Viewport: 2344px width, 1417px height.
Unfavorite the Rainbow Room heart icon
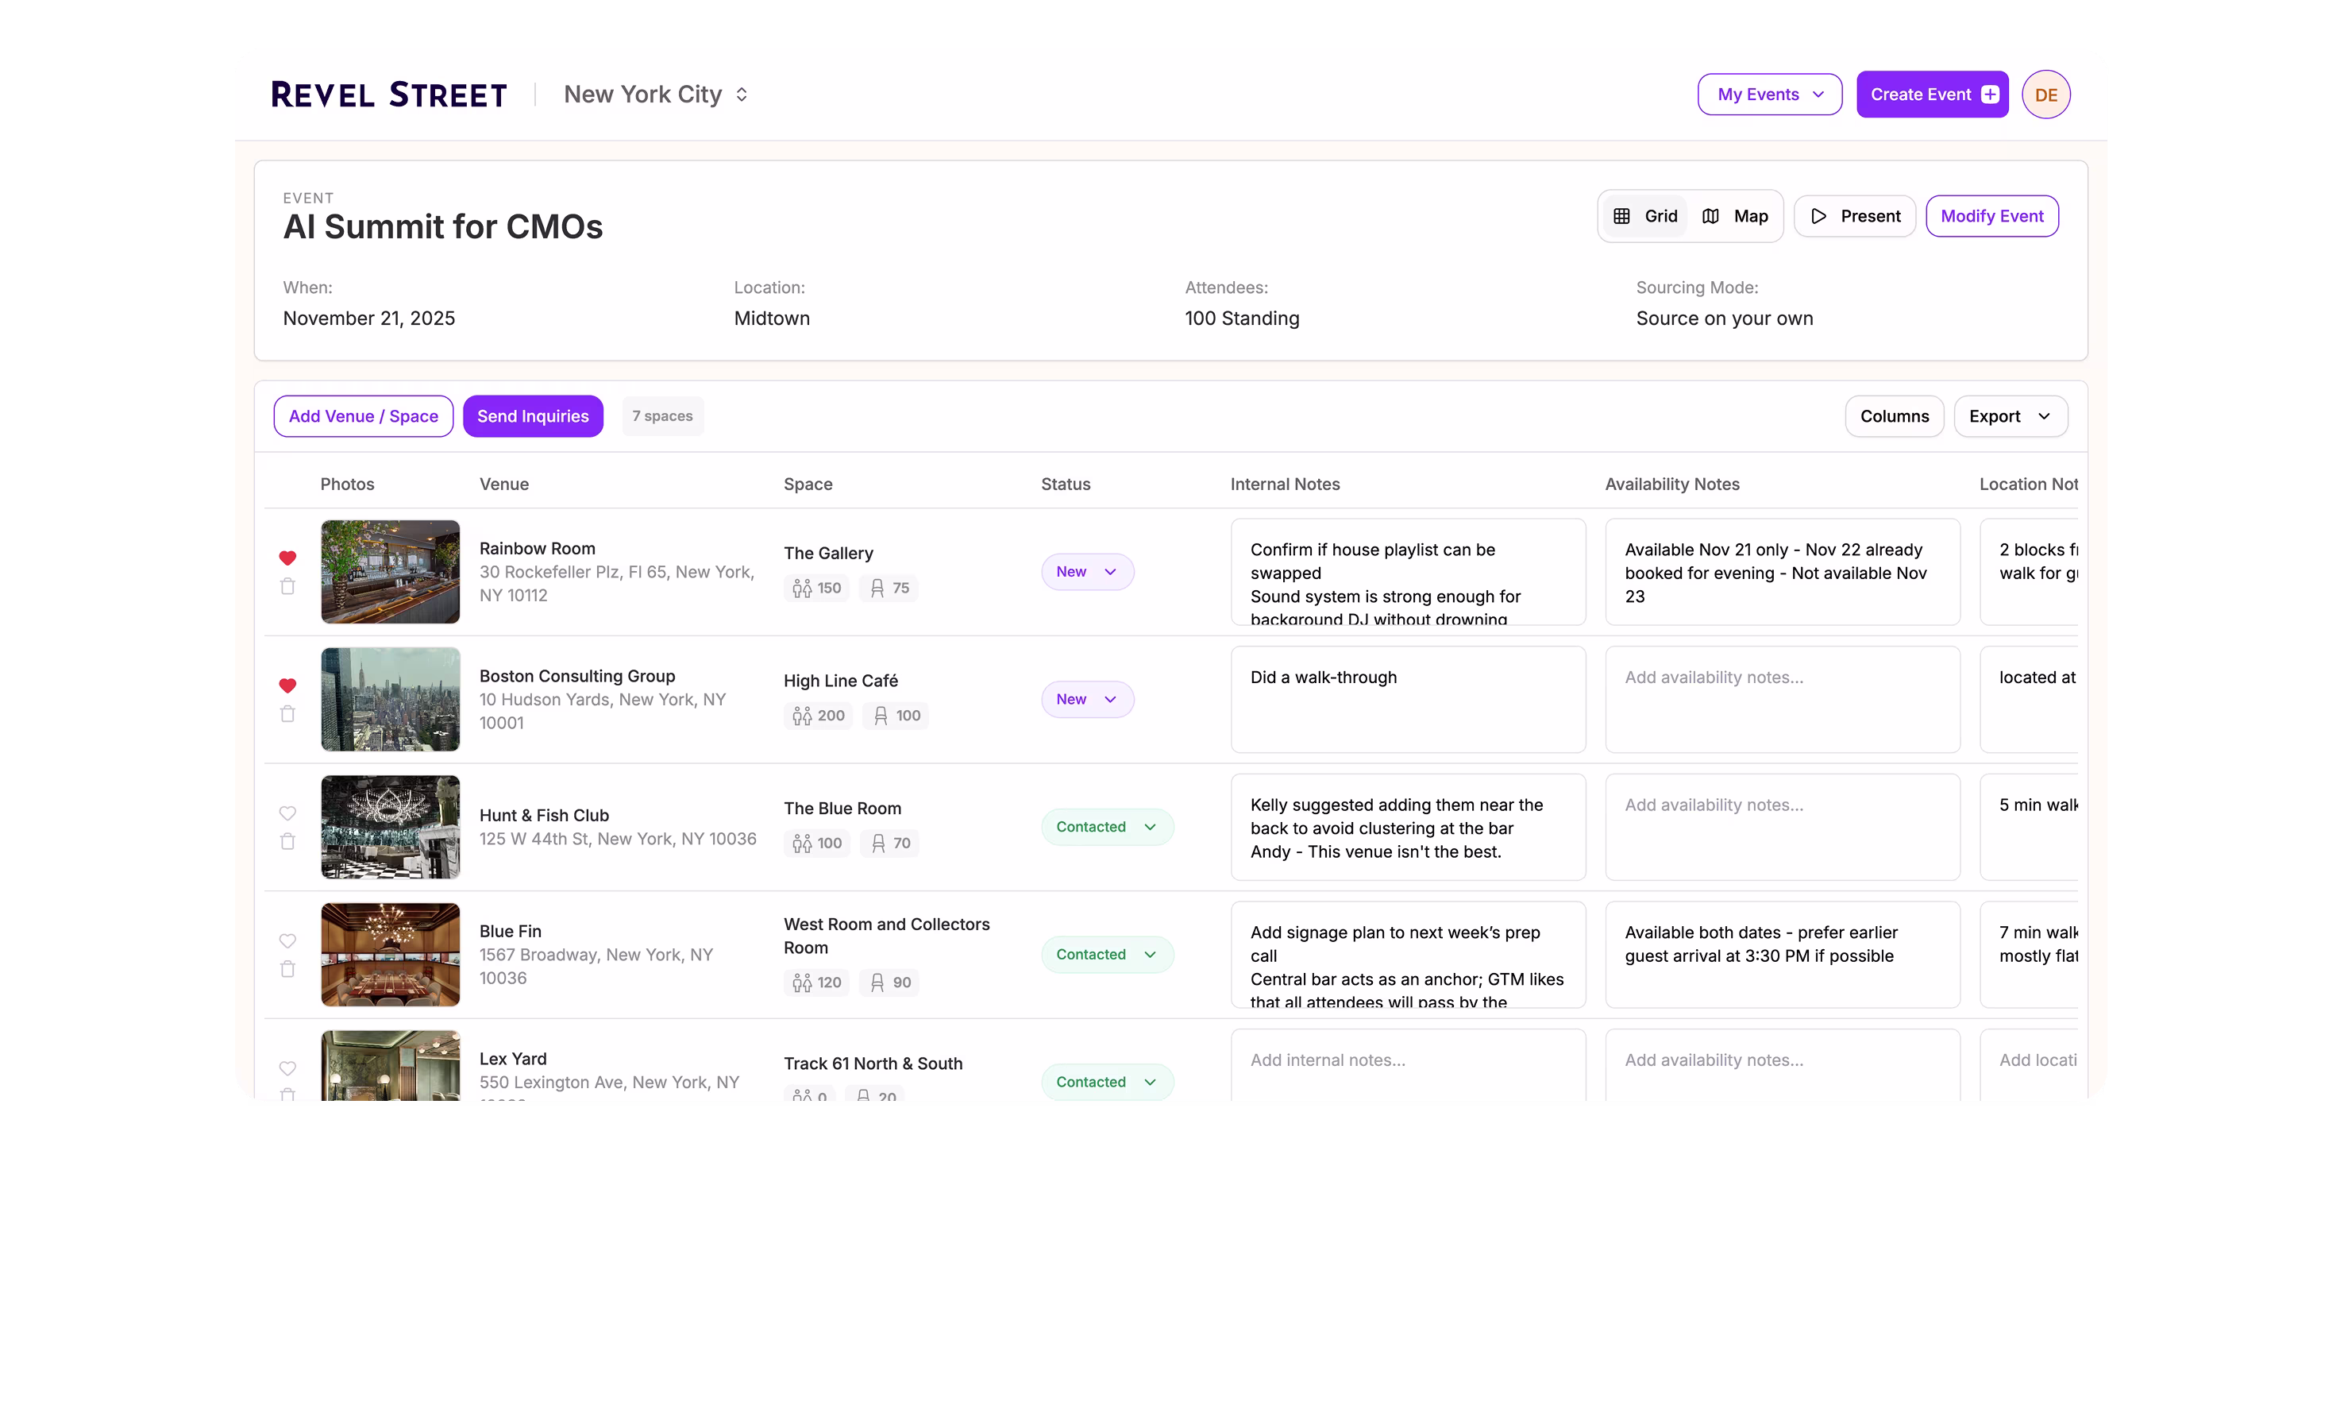[x=287, y=558]
